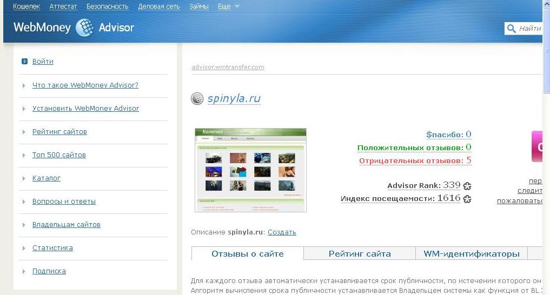Screen dimensions: 550x295
Task: Click the flower icon next to Индекс посещаемости
Action: [467, 199]
